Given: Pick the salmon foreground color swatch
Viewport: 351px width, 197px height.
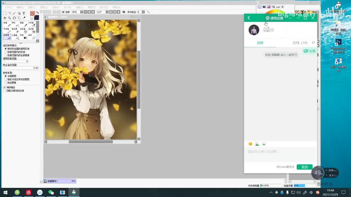Looking at the screenshot, I should [x=32, y=13].
